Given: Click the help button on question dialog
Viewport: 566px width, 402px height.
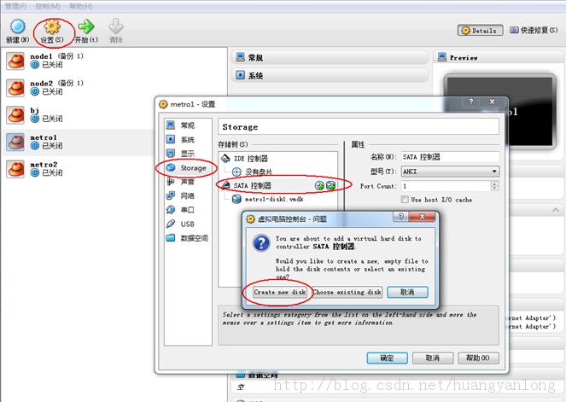Looking at the screenshot, I should [400, 217].
